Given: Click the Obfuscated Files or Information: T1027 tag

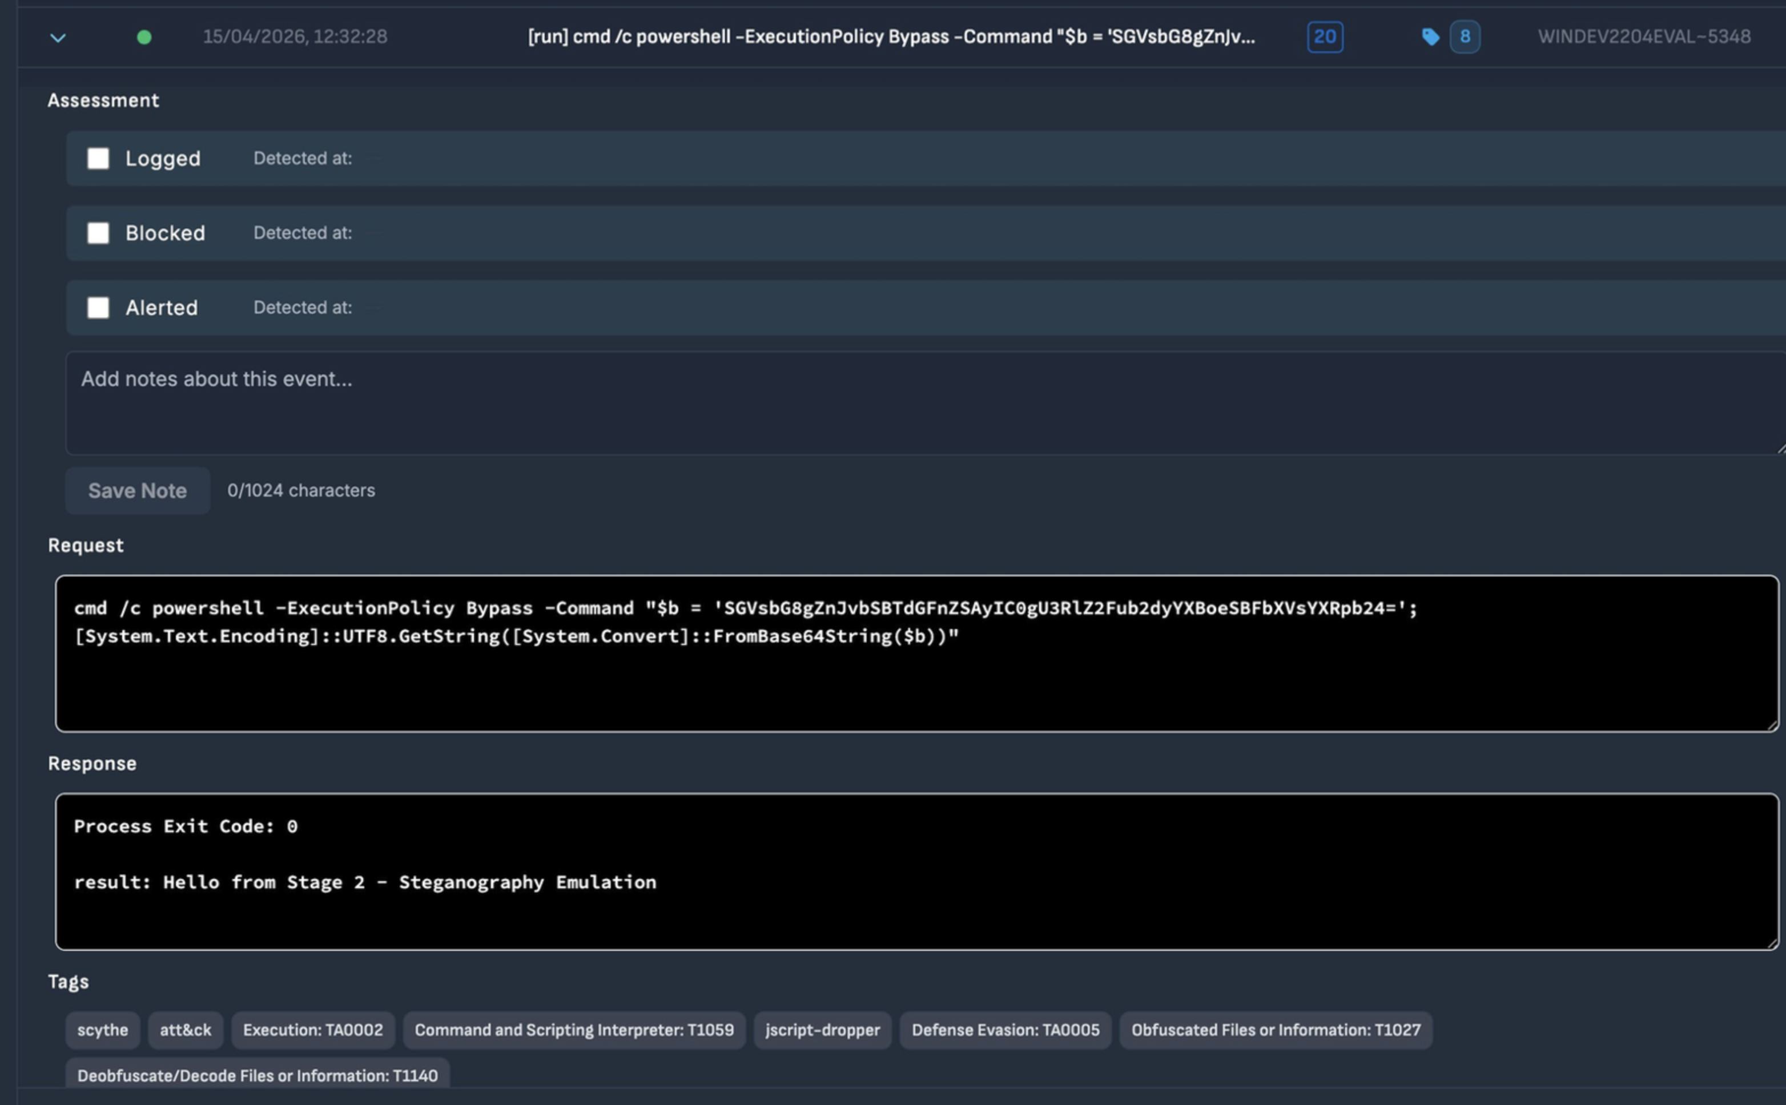Looking at the screenshot, I should tap(1276, 1030).
